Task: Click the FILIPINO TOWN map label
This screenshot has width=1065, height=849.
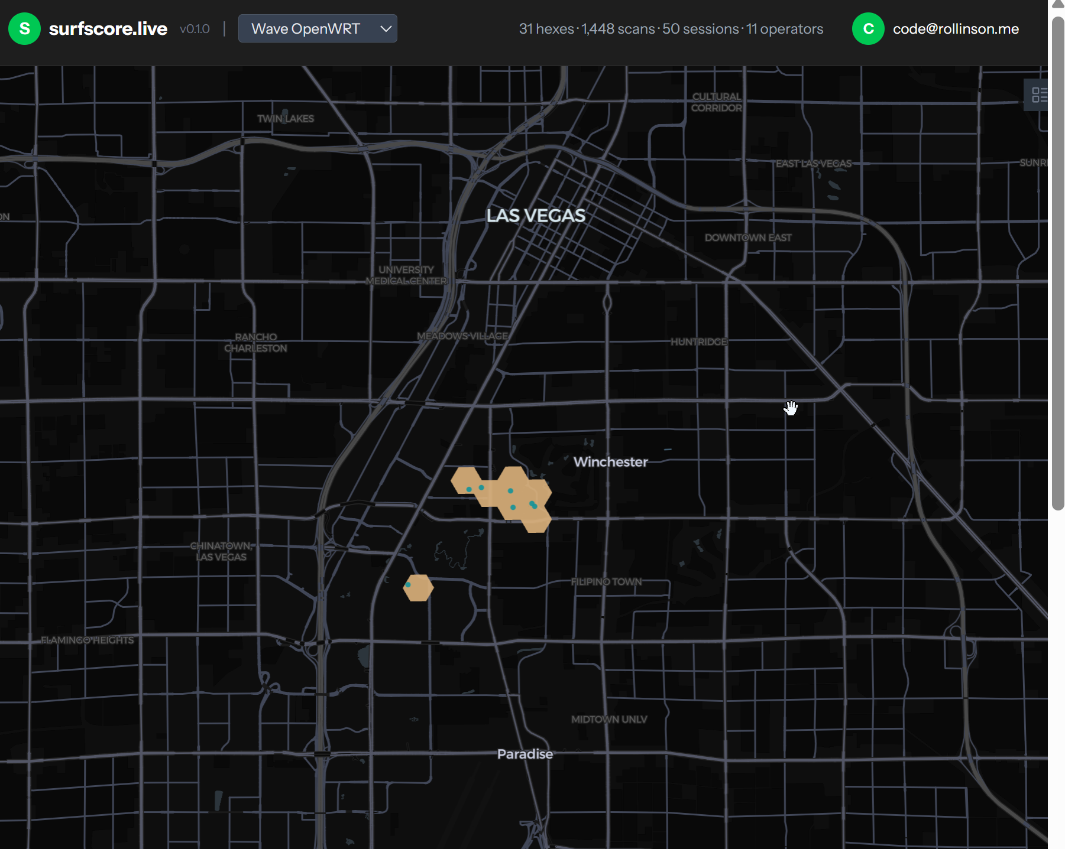Action: (607, 581)
